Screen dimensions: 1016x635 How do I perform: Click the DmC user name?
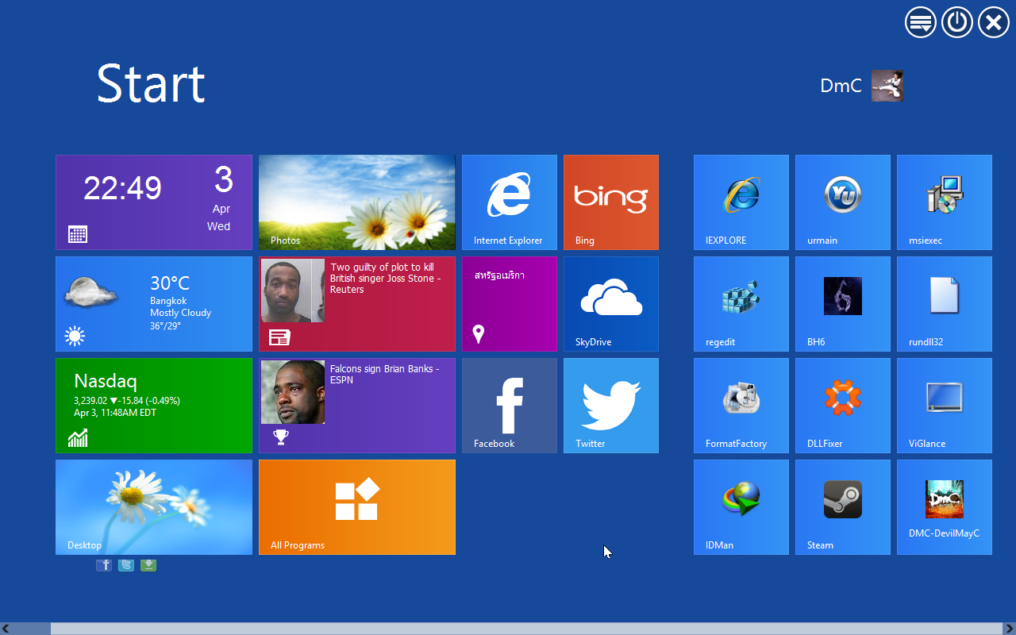pyautogui.click(x=841, y=86)
